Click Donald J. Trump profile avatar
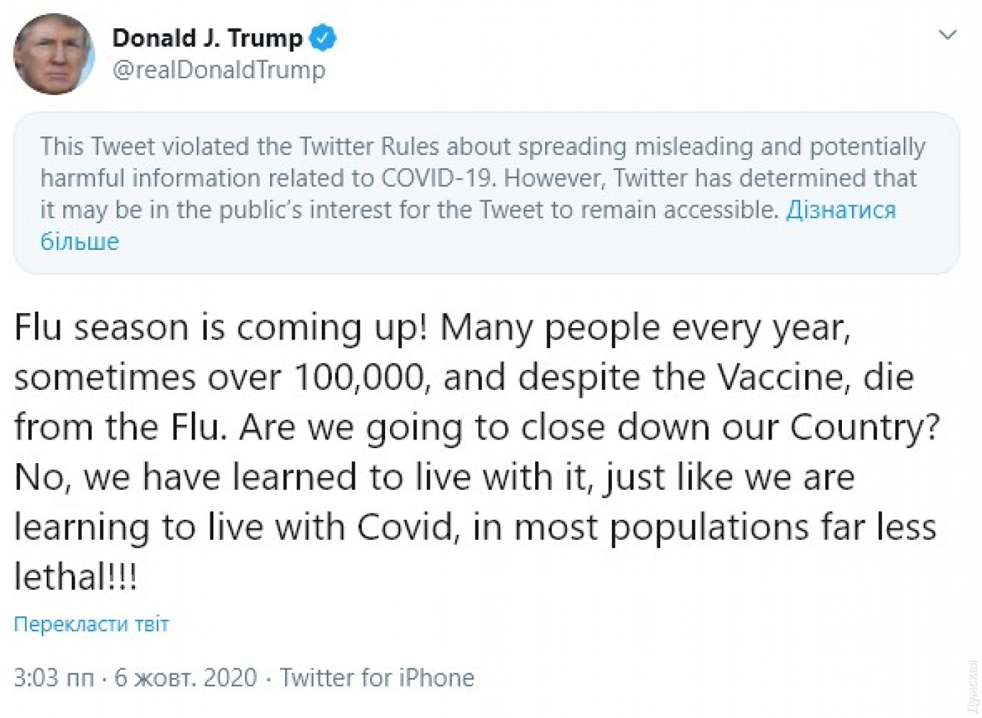 click(x=54, y=54)
